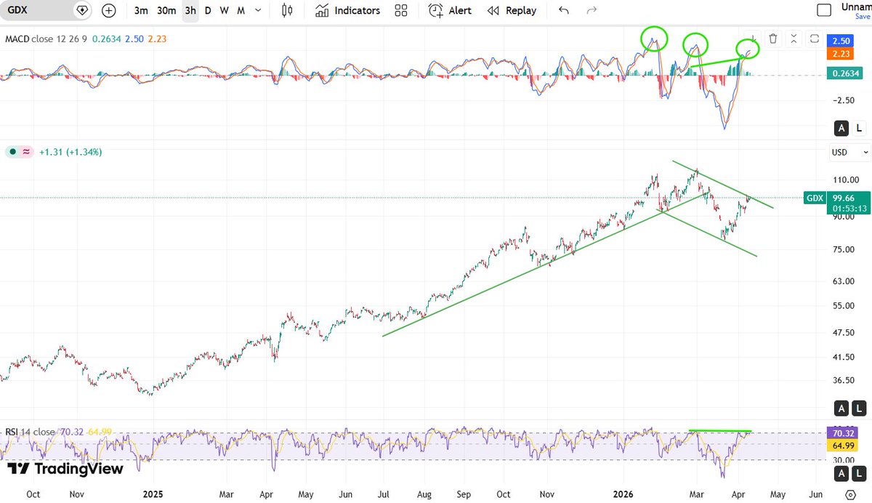
Task: Switch to the Daily timeframe
Action: (207, 10)
